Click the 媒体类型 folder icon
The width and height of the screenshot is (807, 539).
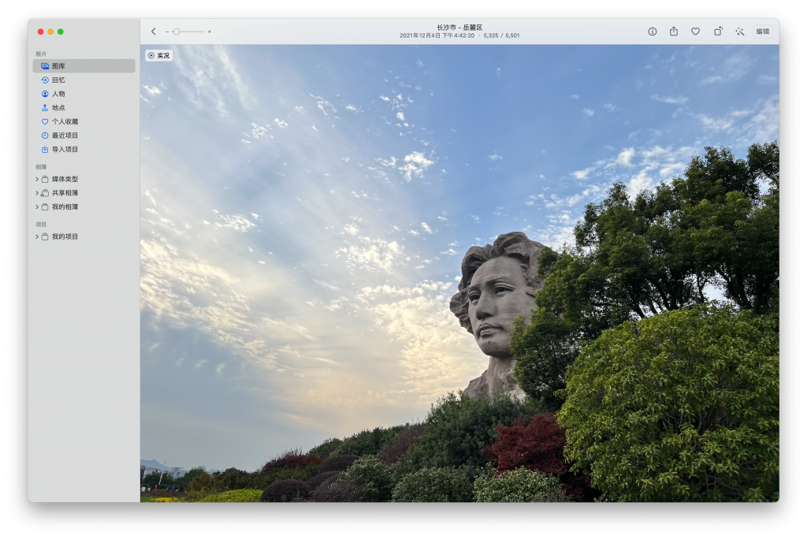coord(45,179)
